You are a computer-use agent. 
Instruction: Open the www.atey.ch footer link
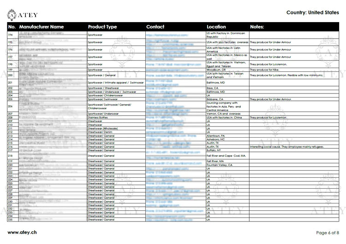coord(22,232)
